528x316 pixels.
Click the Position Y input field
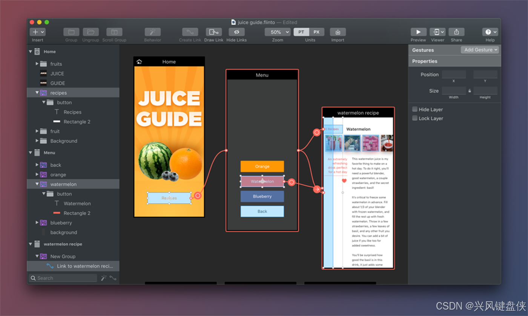tap(485, 75)
